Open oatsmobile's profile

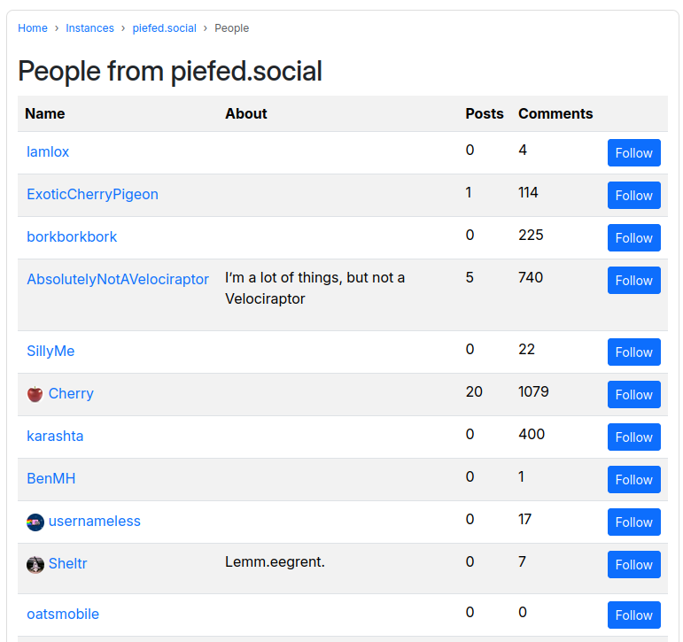tap(63, 615)
